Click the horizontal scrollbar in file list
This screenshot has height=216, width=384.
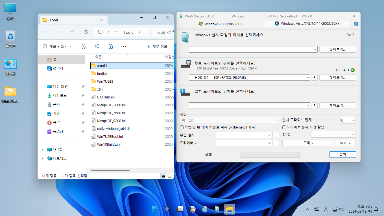[110, 170]
